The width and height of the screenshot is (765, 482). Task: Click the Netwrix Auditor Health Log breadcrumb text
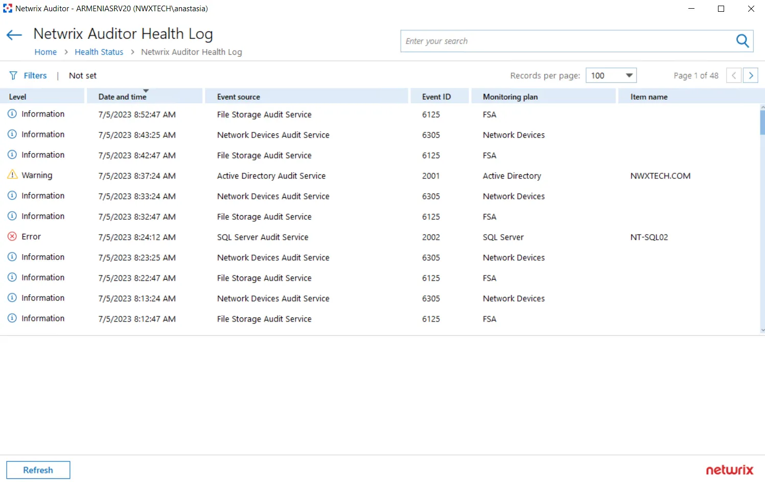[192, 52]
